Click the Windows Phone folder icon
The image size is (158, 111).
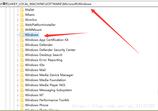(x=22, y=105)
